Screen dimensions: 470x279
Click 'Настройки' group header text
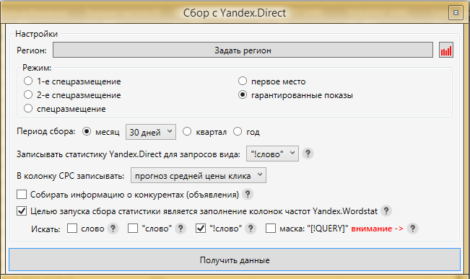point(37,34)
